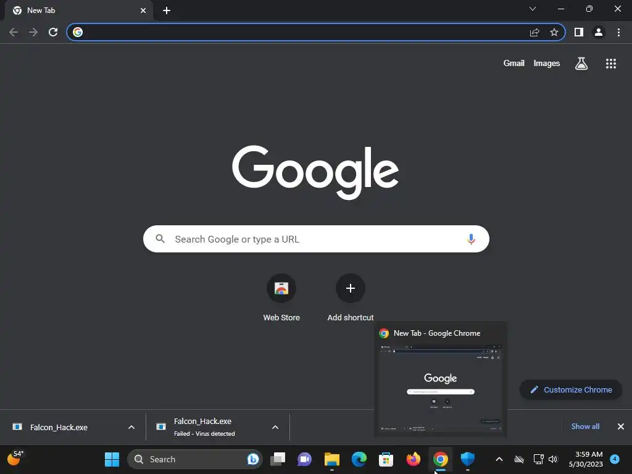Open Bing chat icon in taskbar search

(x=252, y=459)
